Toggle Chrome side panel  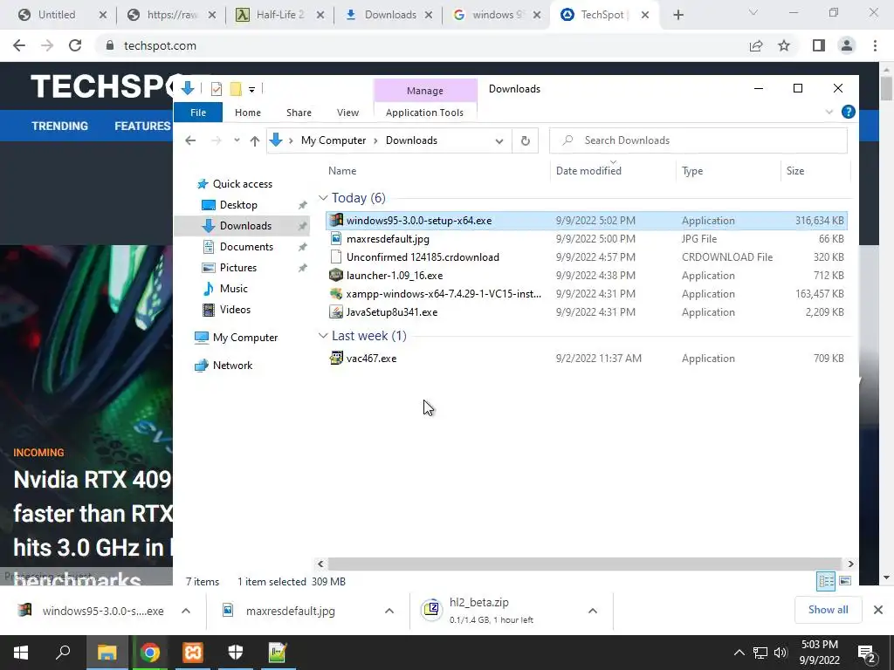pos(819,45)
